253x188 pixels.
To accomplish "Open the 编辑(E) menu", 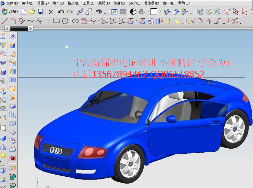I will (x=27, y=3).
